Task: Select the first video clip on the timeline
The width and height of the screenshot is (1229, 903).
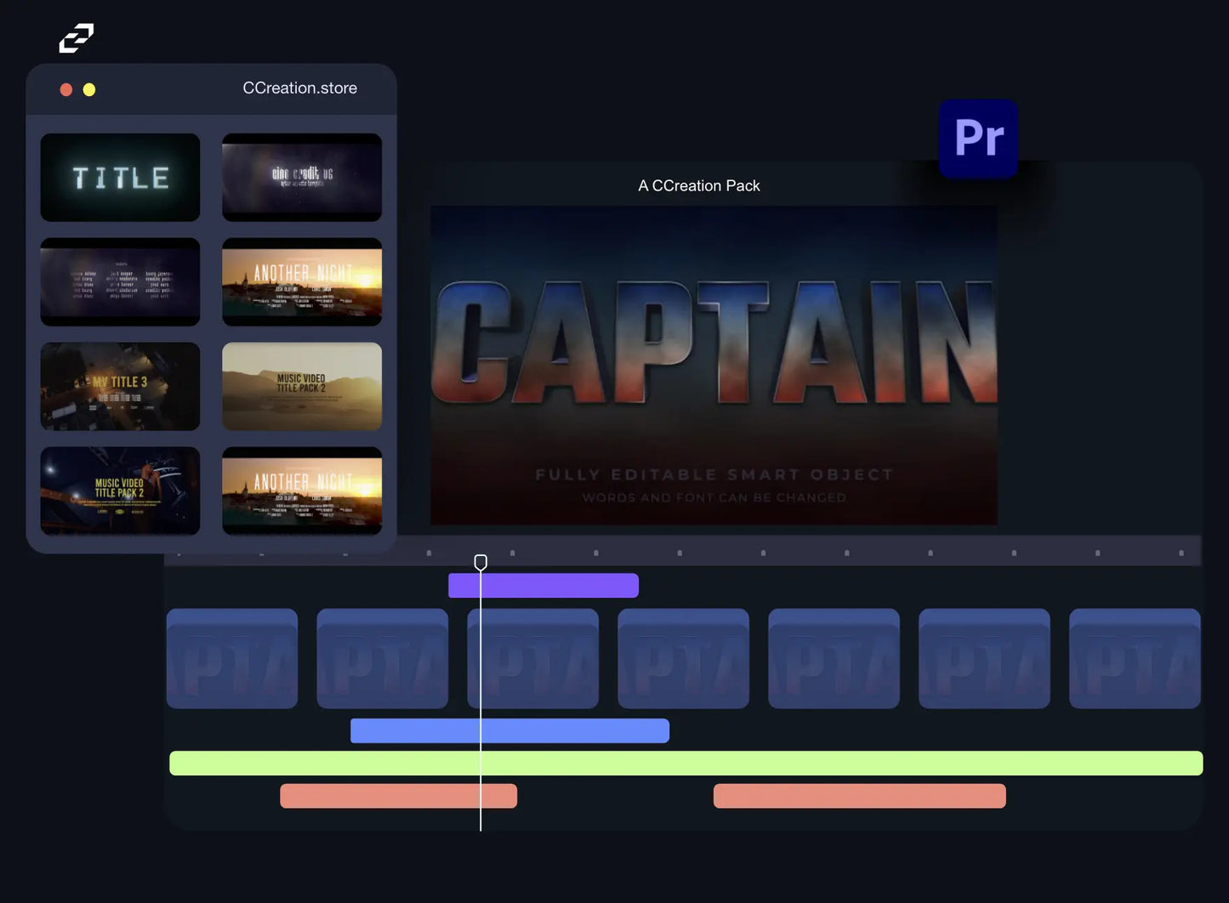Action: coord(232,658)
